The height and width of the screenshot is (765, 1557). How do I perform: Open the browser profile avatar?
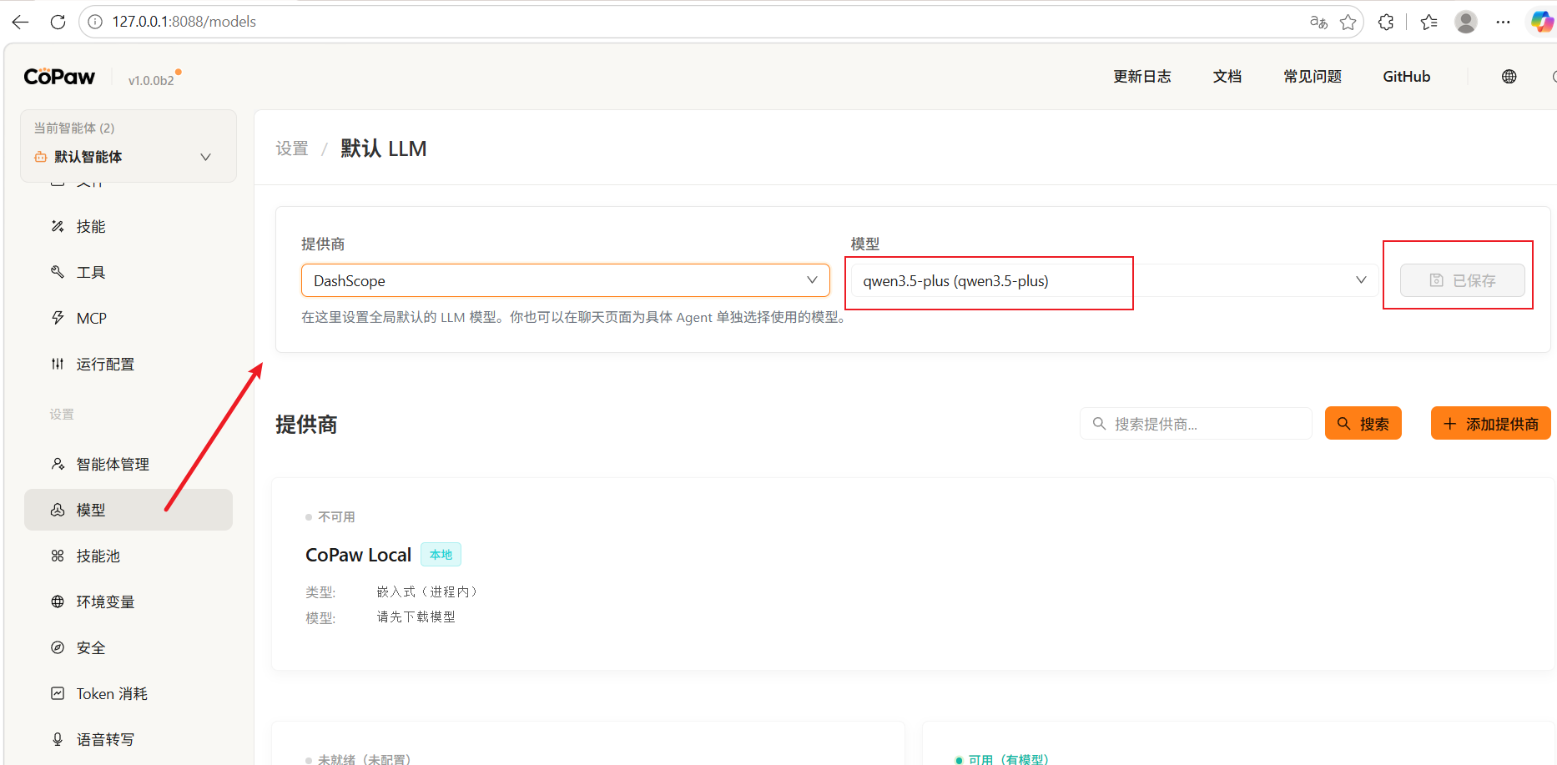1466,22
